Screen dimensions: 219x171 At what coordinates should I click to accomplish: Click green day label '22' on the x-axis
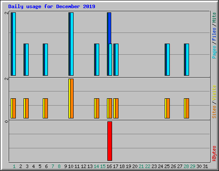(148, 166)
